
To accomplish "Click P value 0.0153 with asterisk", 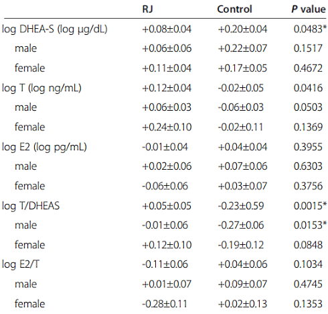I will 310,225.
